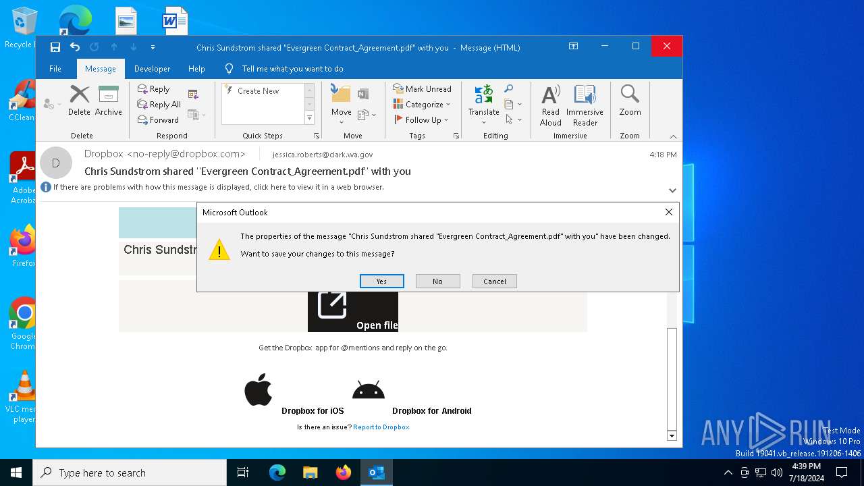
Task: Click the Undo arrow in quick access toolbar
Action: point(75,47)
